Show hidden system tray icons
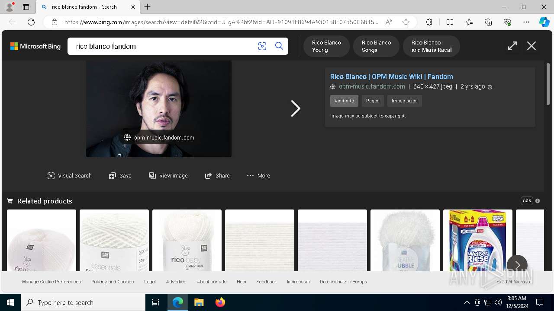Viewport: 554px width, 311px height. (x=467, y=302)
